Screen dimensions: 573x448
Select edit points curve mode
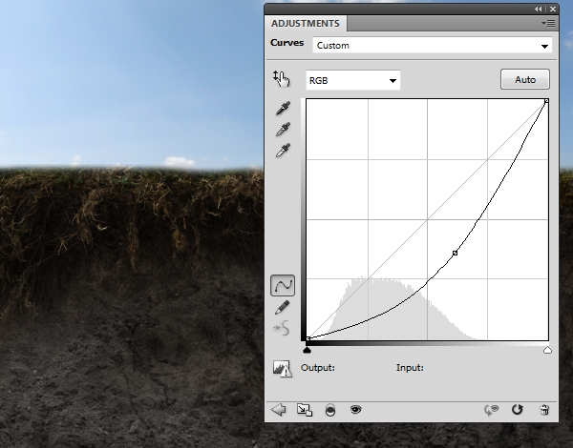coord(283,285)
